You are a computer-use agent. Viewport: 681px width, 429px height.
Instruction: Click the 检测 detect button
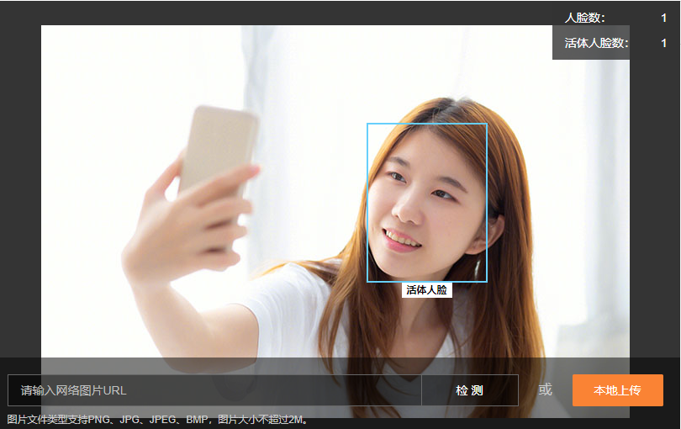pos(470,390)
